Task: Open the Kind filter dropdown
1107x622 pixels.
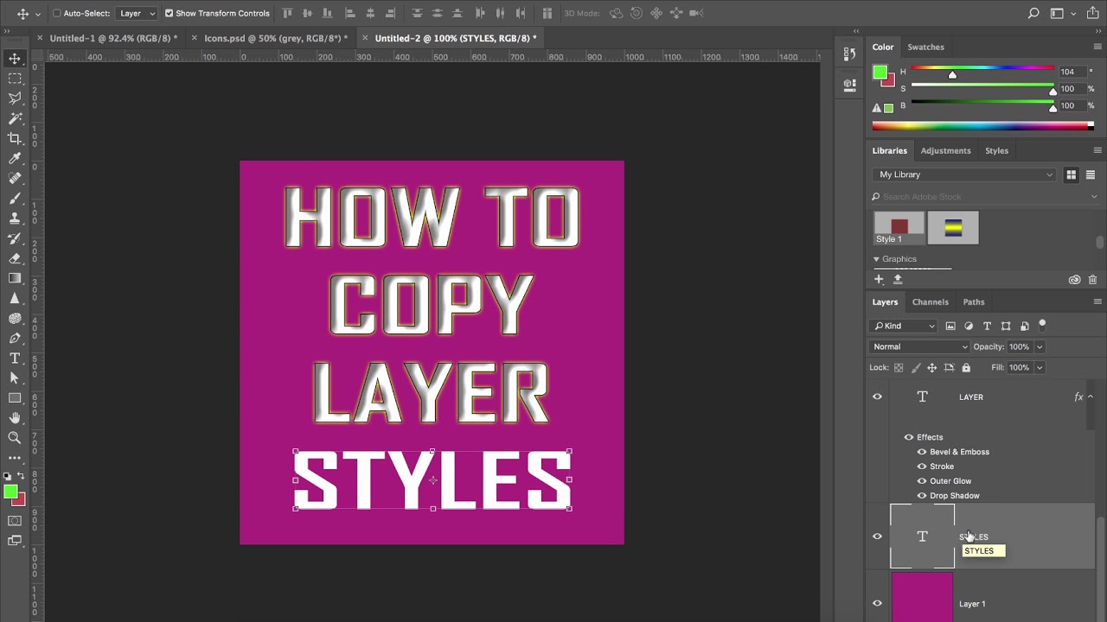Action: click(904, 326)
